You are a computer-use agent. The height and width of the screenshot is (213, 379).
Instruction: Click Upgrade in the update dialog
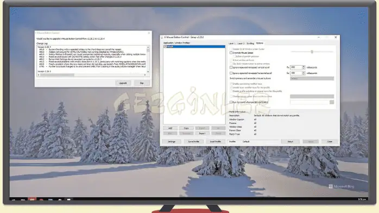(x=123, y=83)
